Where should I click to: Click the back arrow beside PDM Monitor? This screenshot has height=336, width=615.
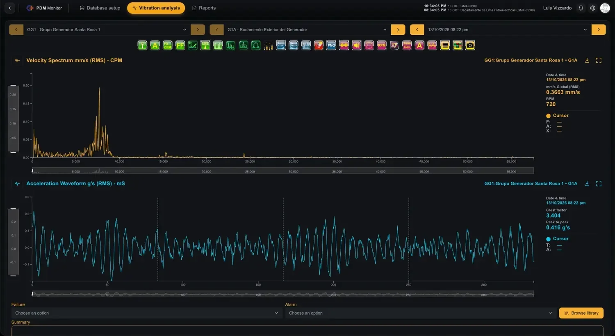pos(10,8)
